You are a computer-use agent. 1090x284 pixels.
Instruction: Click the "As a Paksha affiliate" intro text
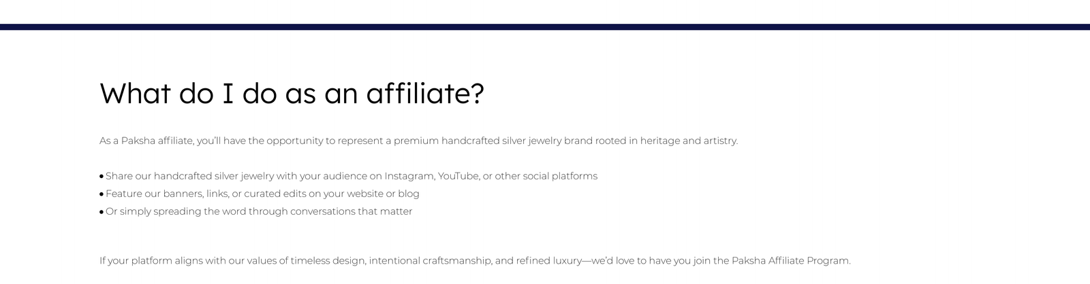[146, 141]
